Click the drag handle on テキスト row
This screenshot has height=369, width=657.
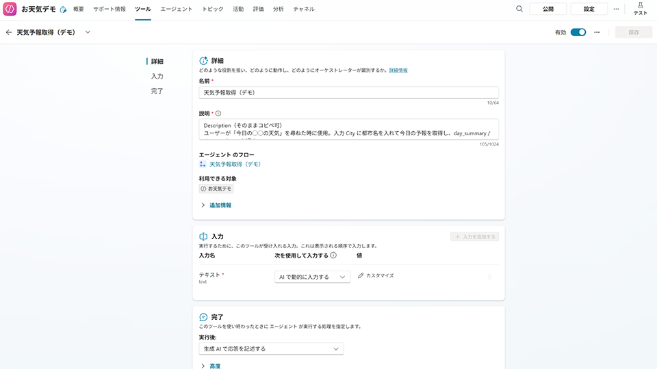point(489,277)
